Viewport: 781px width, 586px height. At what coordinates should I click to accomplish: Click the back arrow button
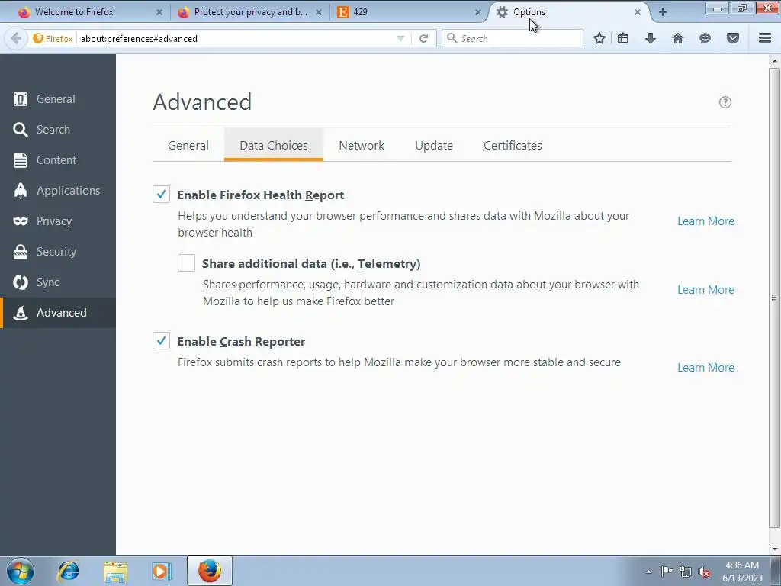pyautogui.click(x=16, y=38)
